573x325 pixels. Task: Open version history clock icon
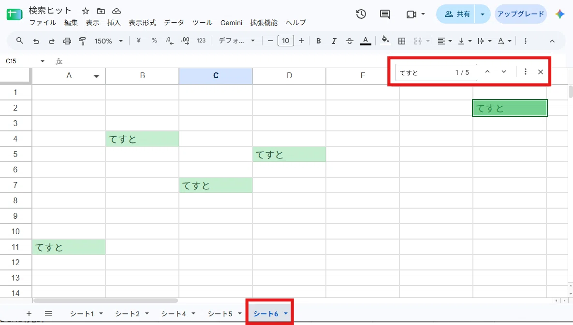(x=361, y=14)
